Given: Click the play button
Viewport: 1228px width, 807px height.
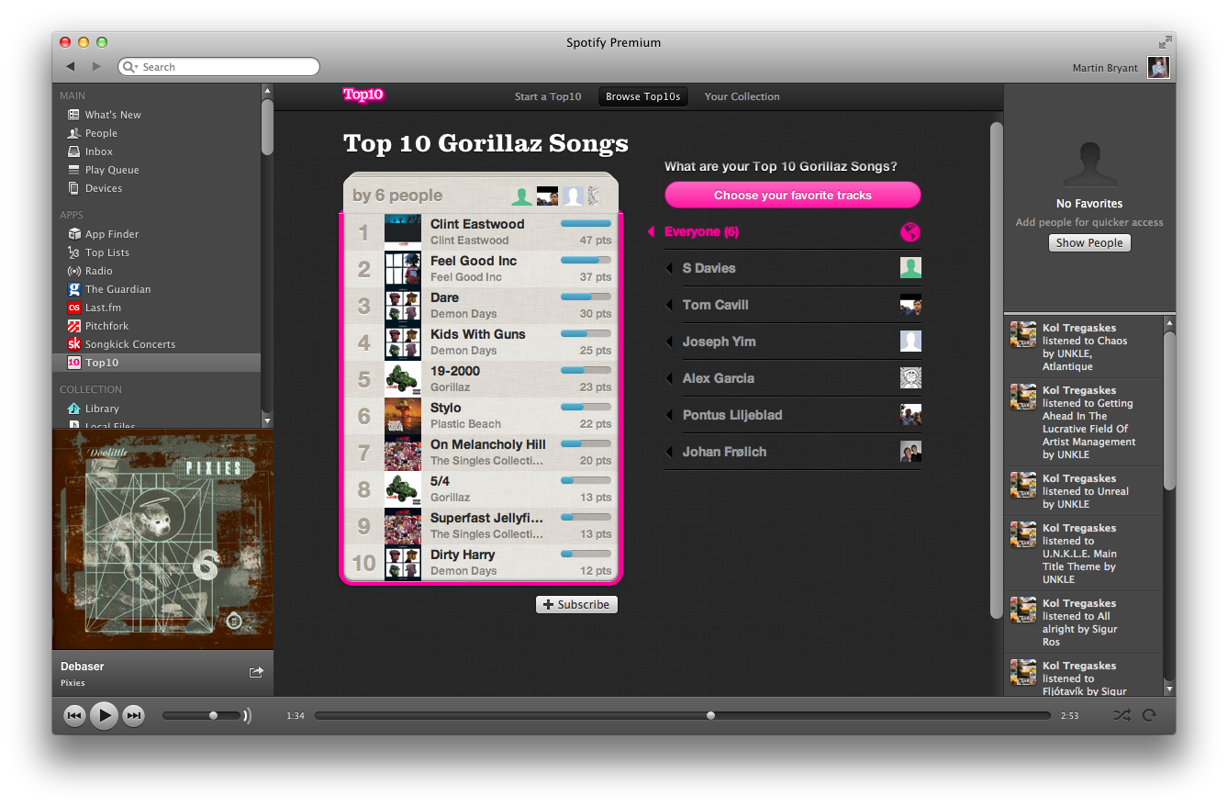Looking at the screenshot, I should (x=104, y=715).
